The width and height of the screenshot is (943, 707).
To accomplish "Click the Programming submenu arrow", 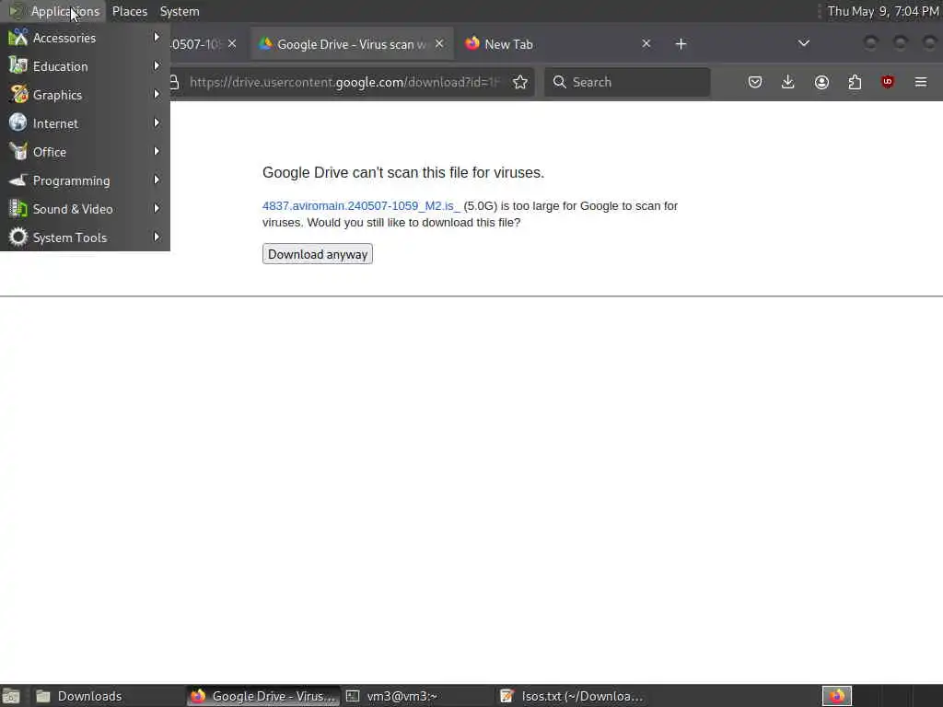I will pos(157,180).
